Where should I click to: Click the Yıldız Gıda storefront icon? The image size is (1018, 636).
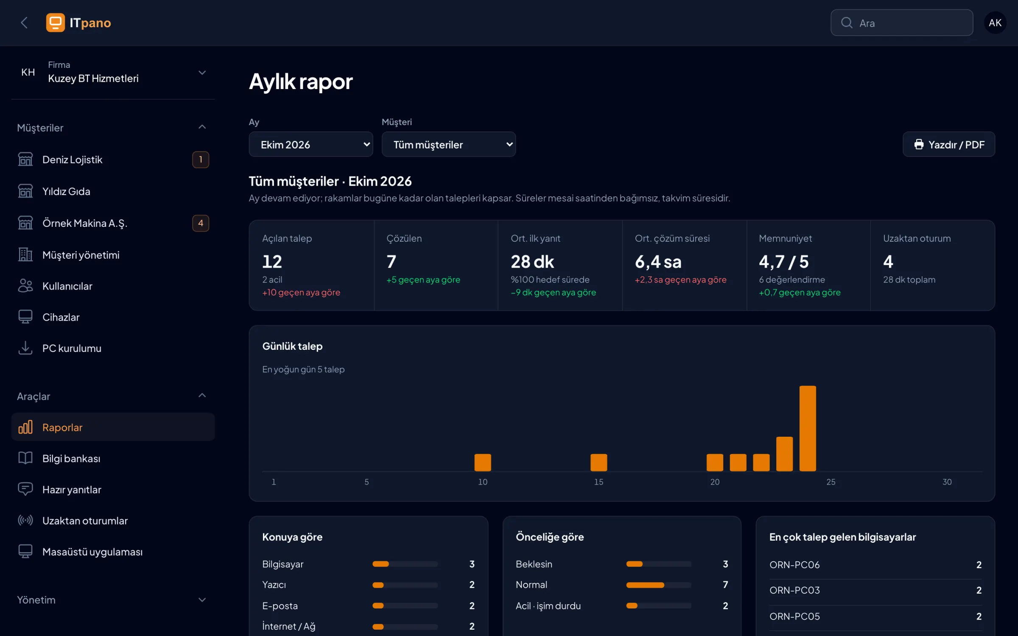[x=25, y=191]
